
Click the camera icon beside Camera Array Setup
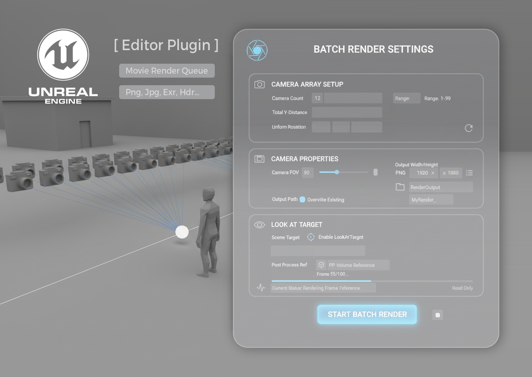[x=259, y=84]
